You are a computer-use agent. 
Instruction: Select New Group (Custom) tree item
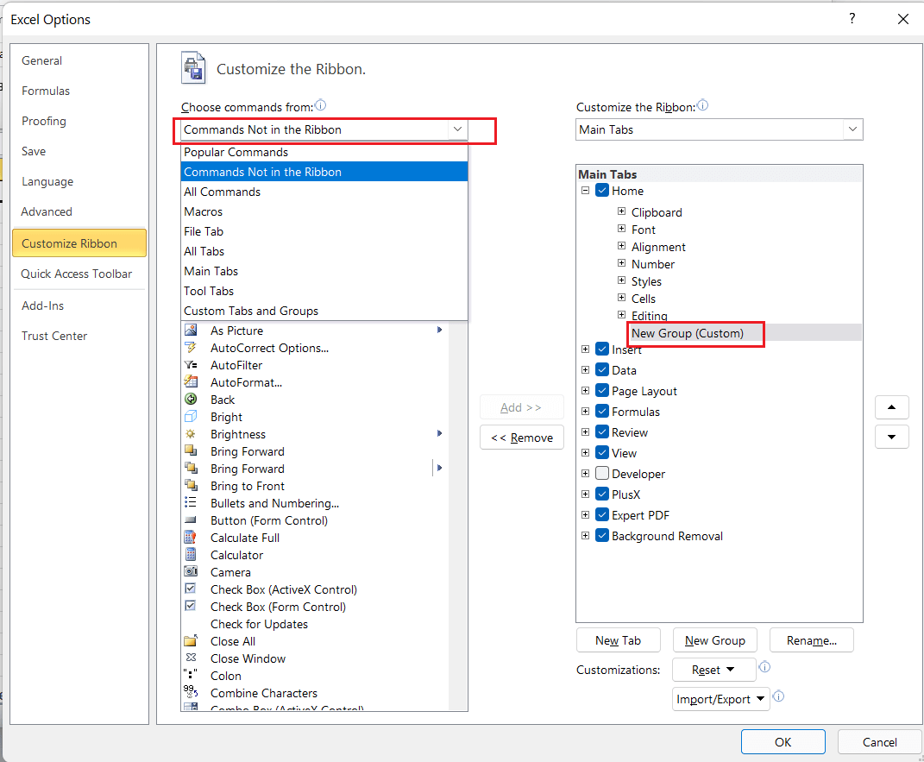687,333
